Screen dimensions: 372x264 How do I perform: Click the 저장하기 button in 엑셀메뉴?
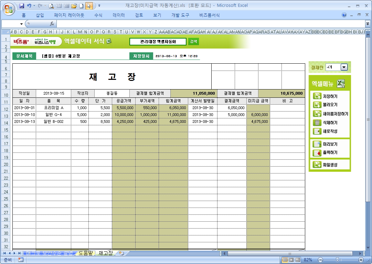click(x=330, y=97)
